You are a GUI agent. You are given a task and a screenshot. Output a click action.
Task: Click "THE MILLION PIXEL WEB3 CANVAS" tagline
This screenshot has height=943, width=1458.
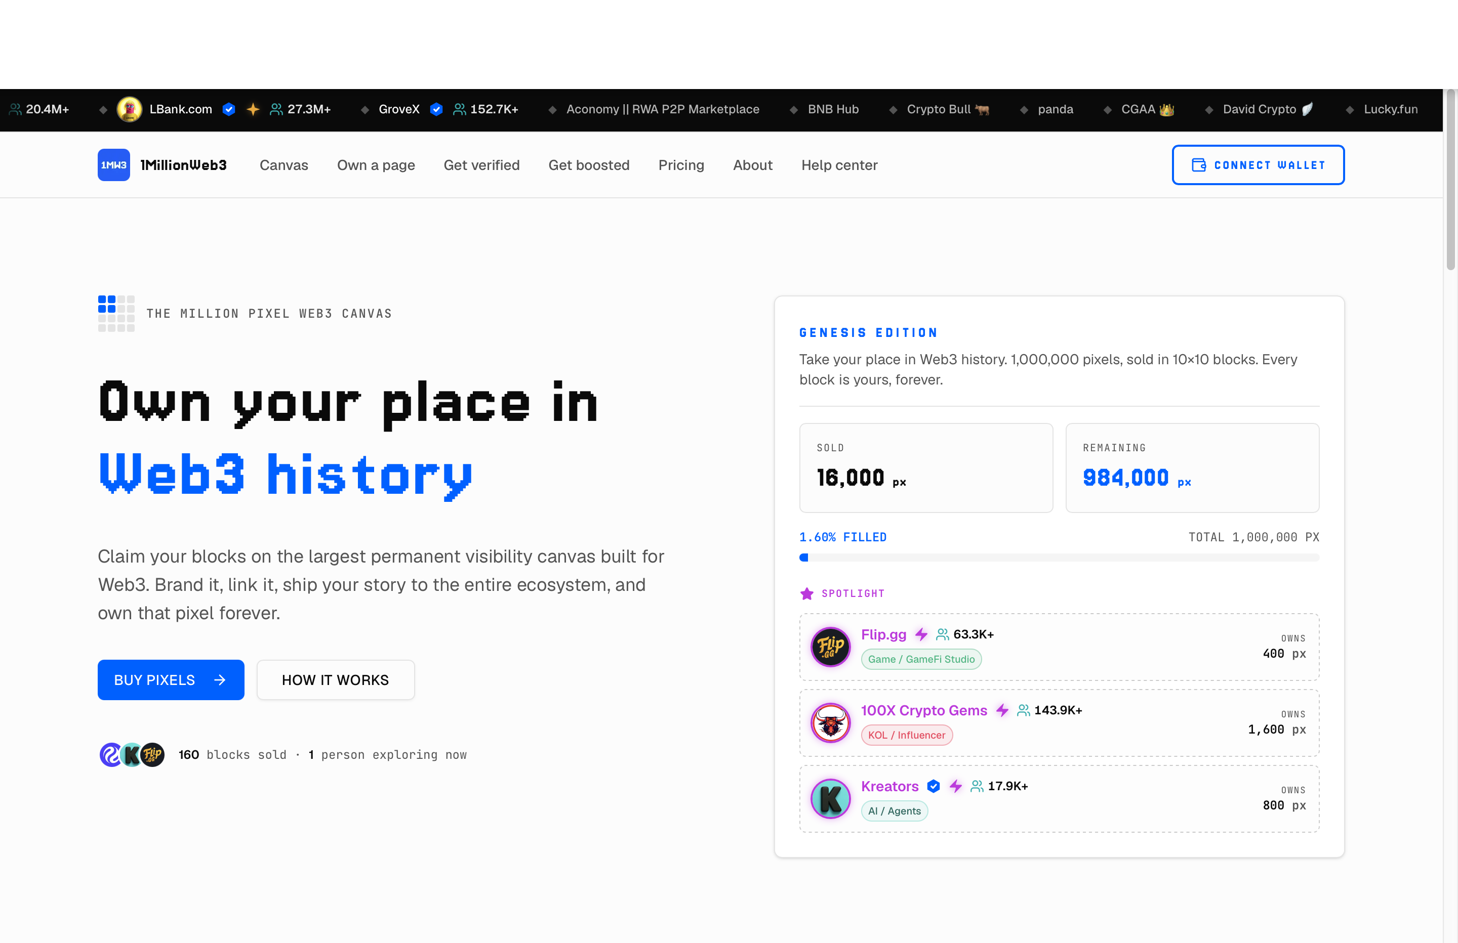[x=269, y=314]
